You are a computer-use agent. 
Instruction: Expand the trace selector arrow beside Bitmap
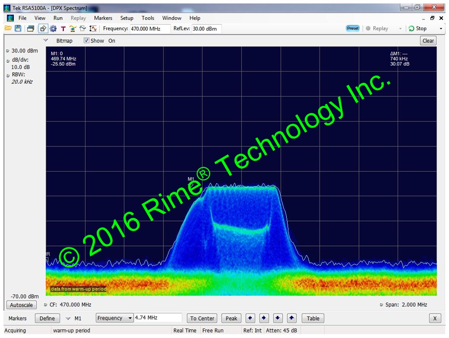click(x=45, y=41)
